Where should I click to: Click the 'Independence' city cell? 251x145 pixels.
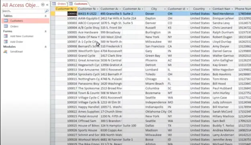tap(156, 102)
